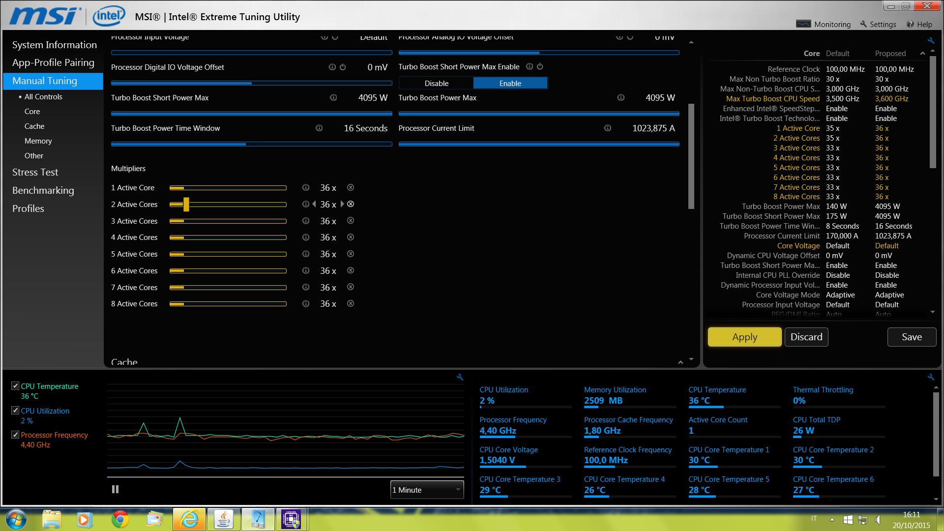Image resolution: width=944 pixels, height=531 pixels.
Task: Click the Processor Current Limit slider
Action: pyautogui.click(x=539, y=144)
